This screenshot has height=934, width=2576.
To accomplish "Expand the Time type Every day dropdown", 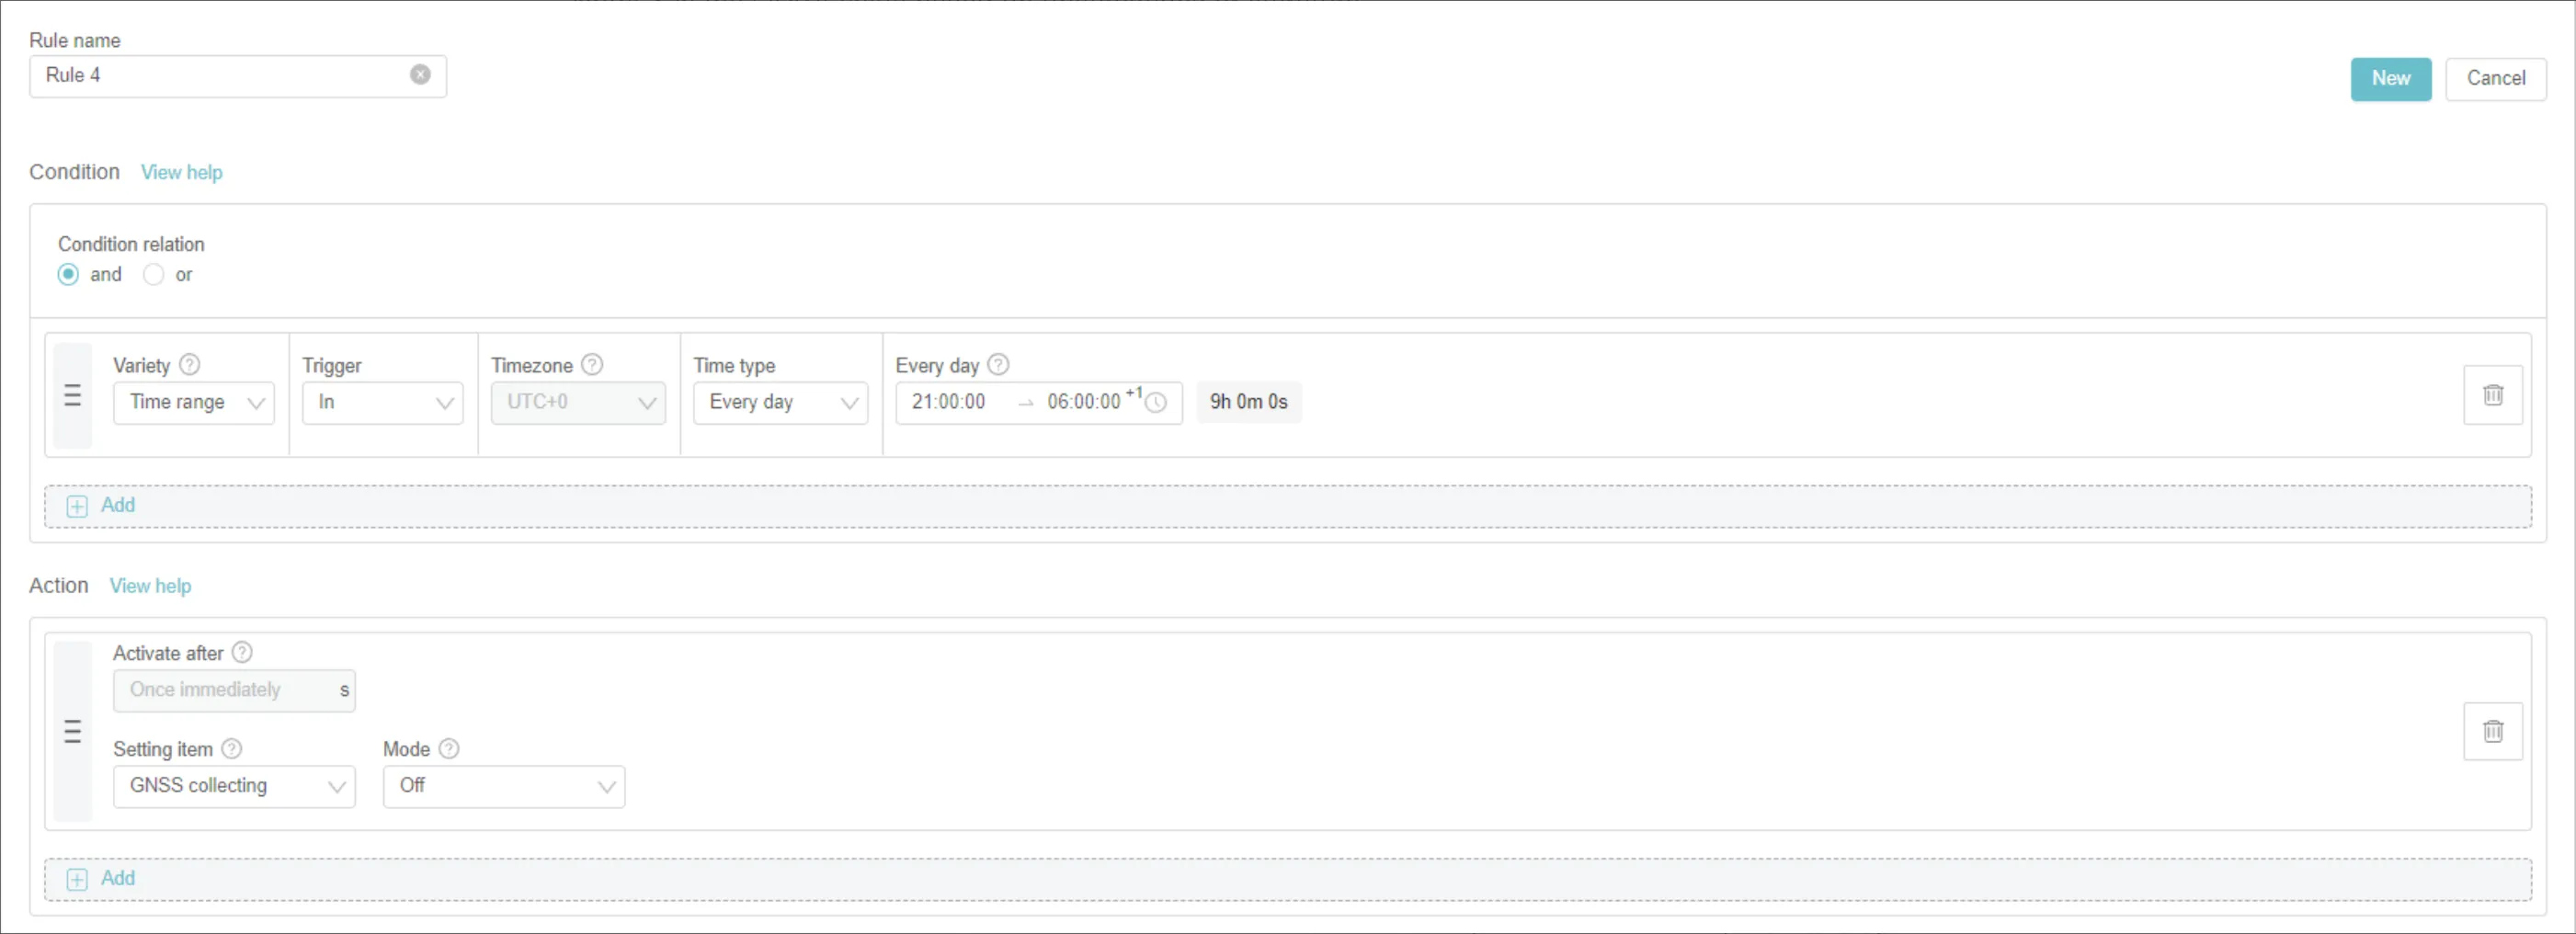I will pos(780,402).
